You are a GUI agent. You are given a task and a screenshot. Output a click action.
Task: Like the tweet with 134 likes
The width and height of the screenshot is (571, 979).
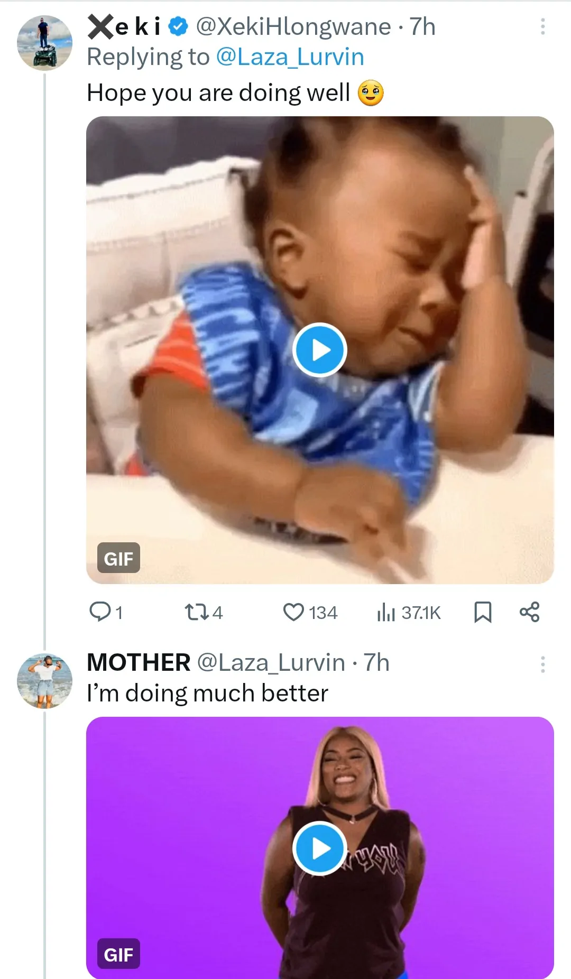[310, 612]
